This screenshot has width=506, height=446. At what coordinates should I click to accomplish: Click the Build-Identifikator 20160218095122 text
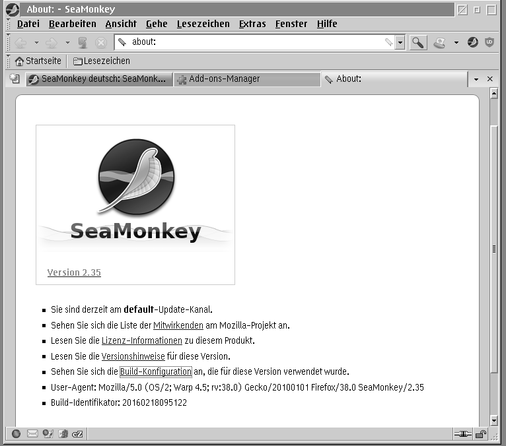point(119,403)
